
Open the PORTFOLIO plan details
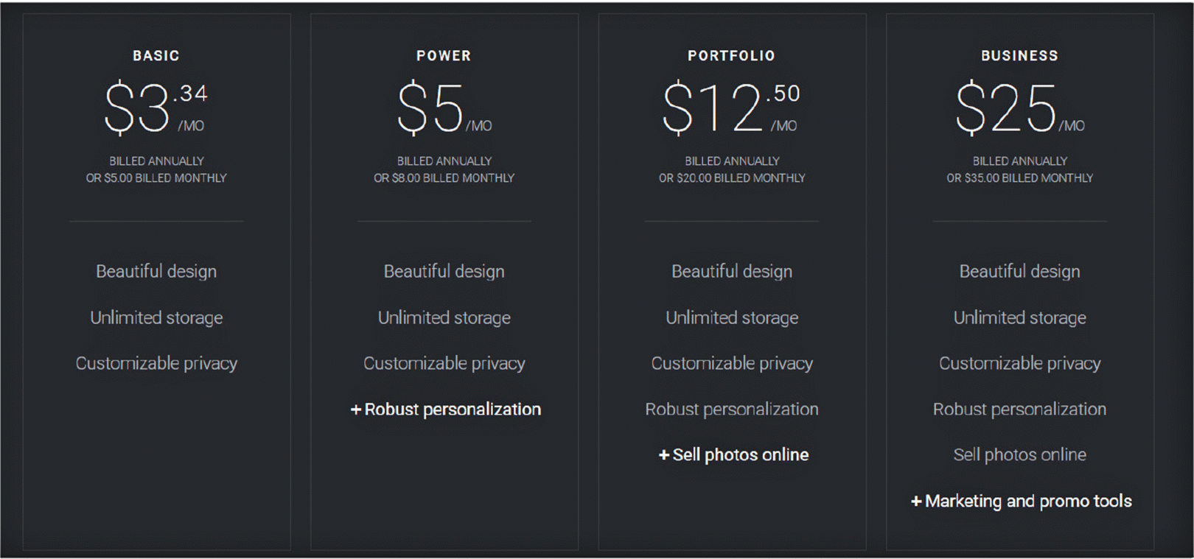point(731,55)
